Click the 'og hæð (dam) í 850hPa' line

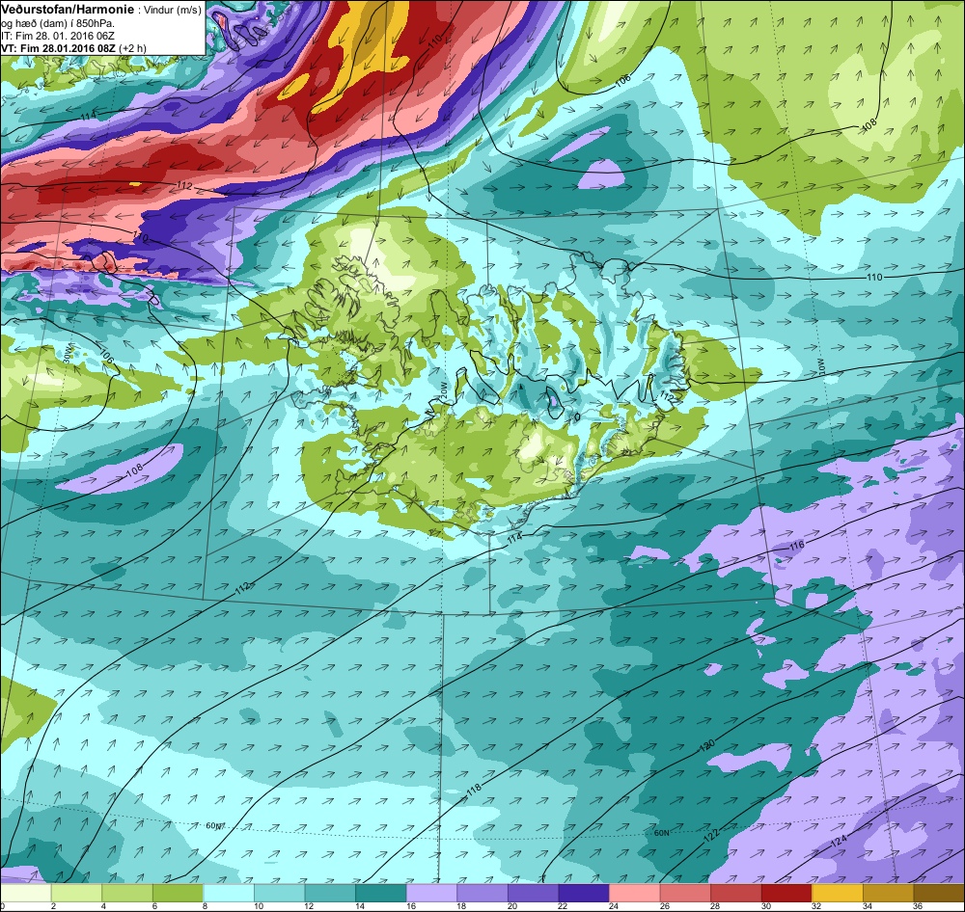pos(58,23)
